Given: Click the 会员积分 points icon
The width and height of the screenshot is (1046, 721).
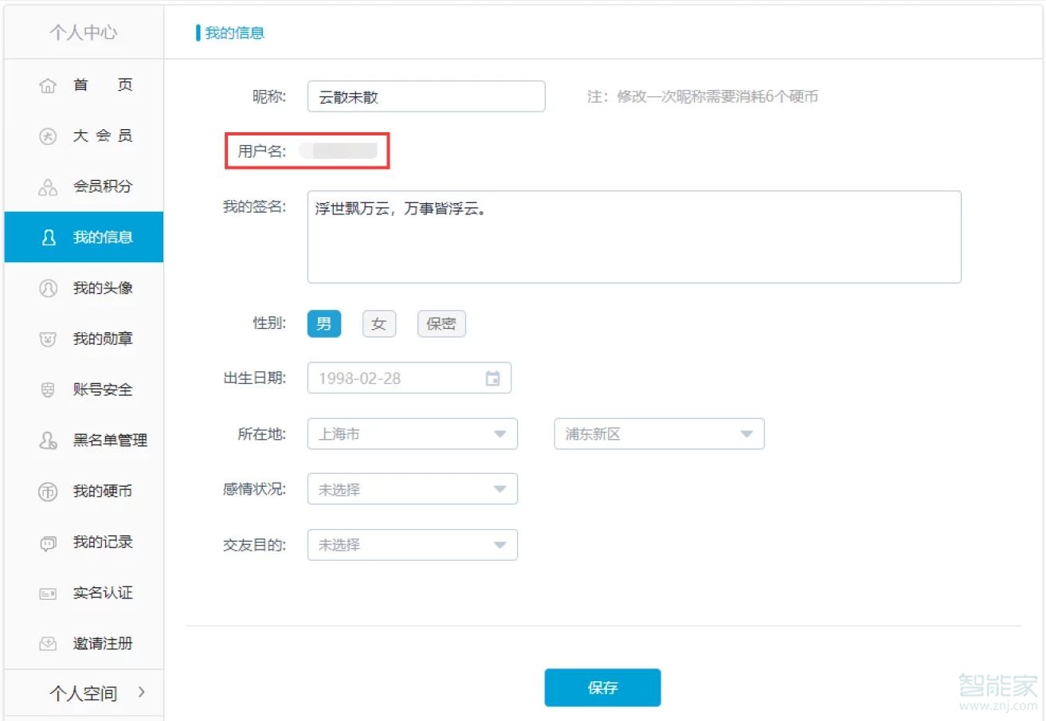Looking at the screenshot, I should [49, 187].
